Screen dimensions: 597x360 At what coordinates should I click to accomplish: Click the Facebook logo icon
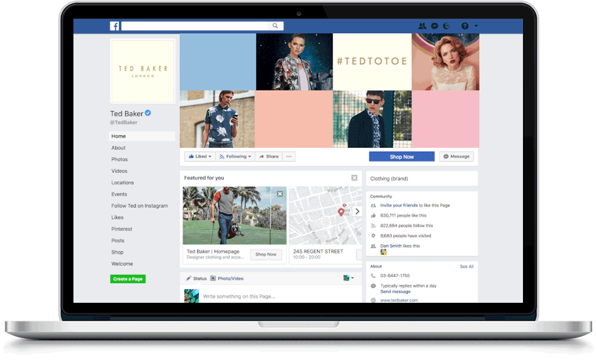(x=114, y=26)
